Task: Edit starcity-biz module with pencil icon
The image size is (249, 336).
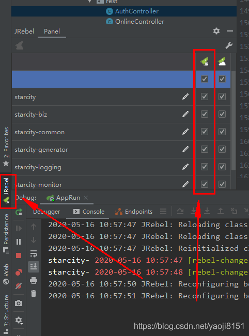Action: (x=185, y=114)
